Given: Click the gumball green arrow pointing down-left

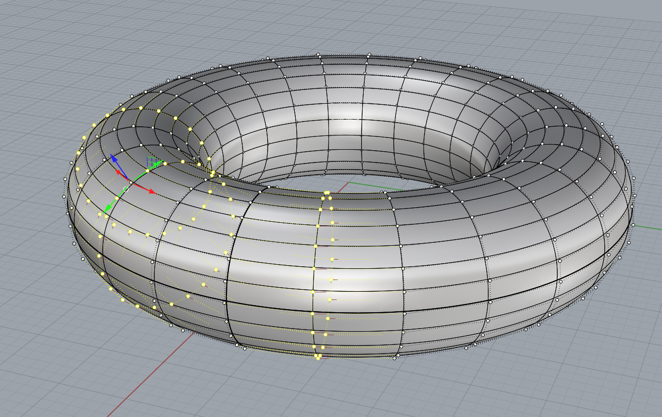Looking at the screenshot, I should click(x=107, y=208).
